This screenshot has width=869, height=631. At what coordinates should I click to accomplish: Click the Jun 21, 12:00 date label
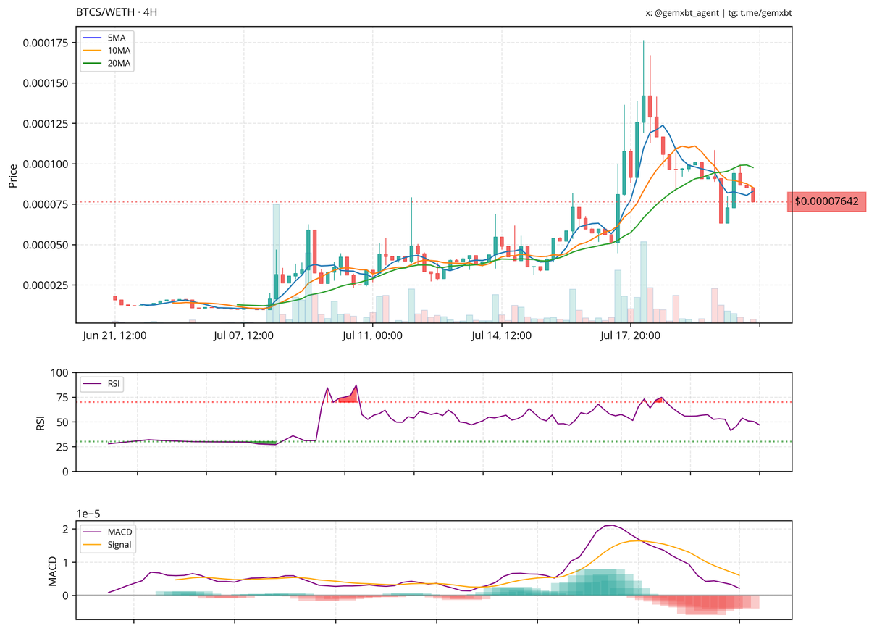[x=115, y=335]
